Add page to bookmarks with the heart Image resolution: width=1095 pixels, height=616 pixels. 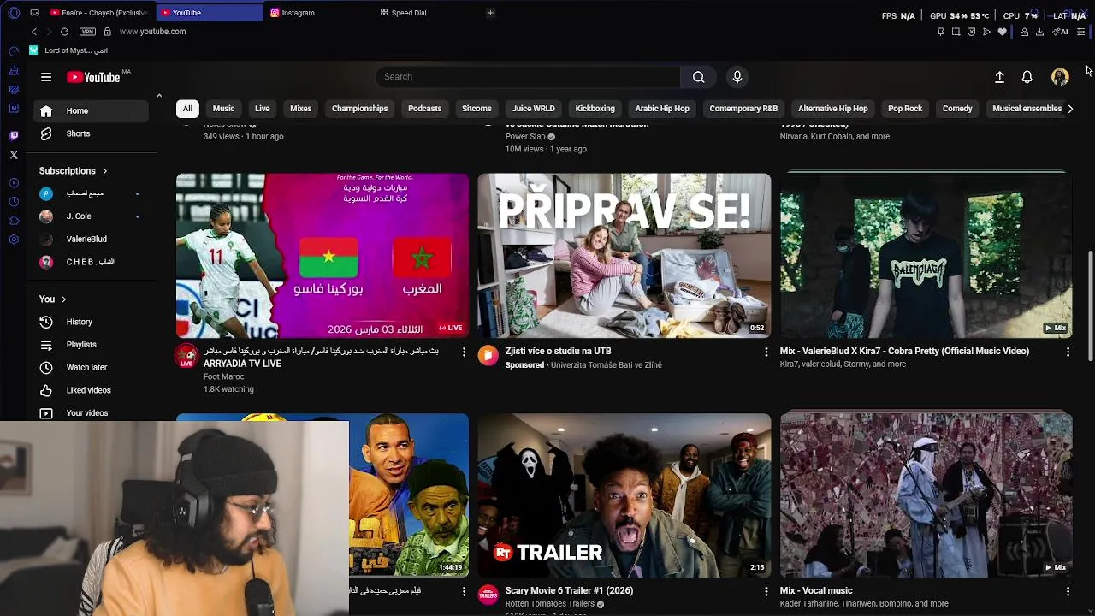coord(1002,32)
